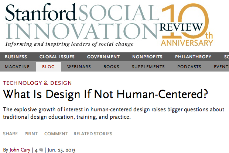Click the comment count 4
This screenshot has width=229, height=153.
coord(36,150)
